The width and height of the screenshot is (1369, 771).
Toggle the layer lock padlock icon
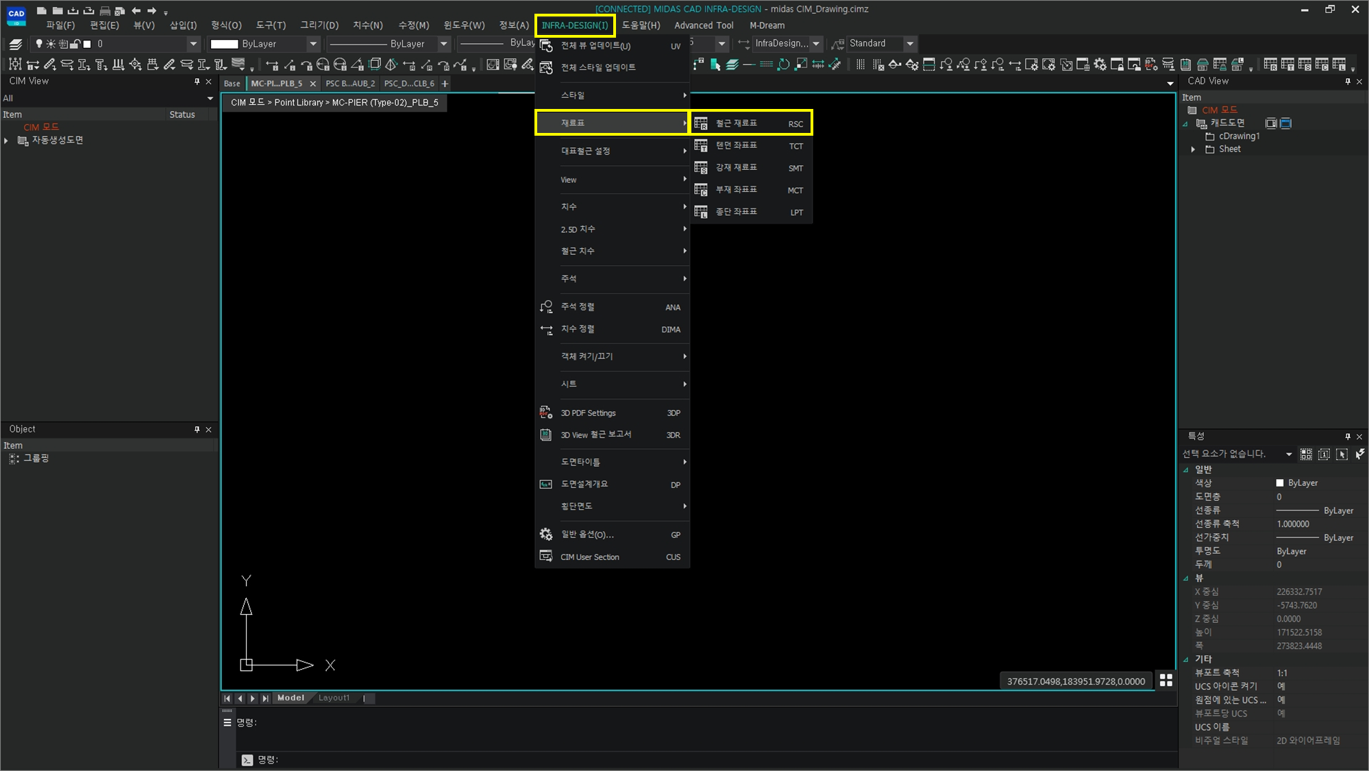tap(75, 44)
